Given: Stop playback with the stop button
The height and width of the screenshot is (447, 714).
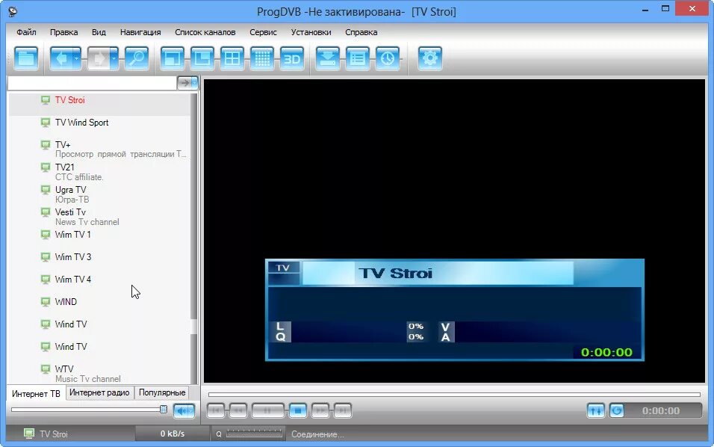Looking at the screenshot, I should pyautogui.click(x=298, y=410).
